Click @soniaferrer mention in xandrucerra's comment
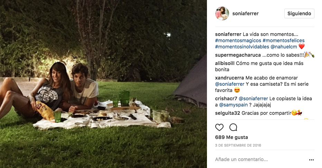 pyautogui.click(x=230, y=84)
